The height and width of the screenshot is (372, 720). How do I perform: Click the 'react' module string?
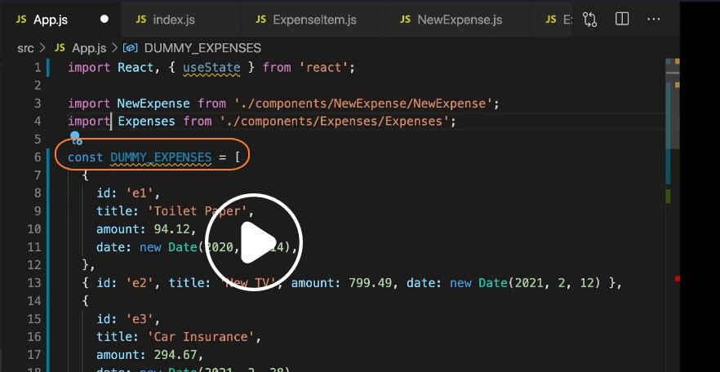[324, 68]
